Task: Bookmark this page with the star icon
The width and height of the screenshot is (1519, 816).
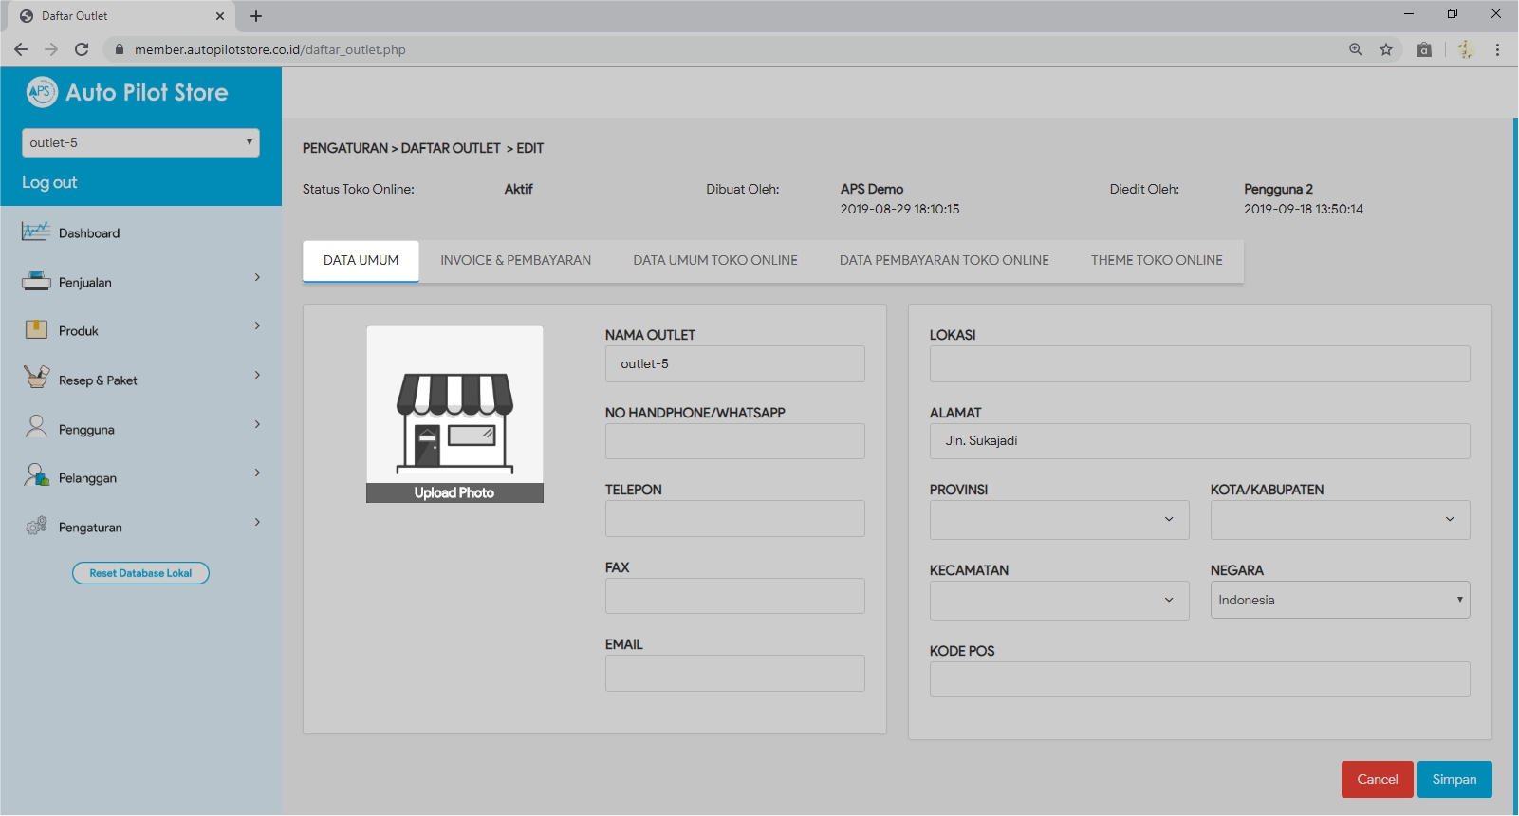Action: (1386, 49)
